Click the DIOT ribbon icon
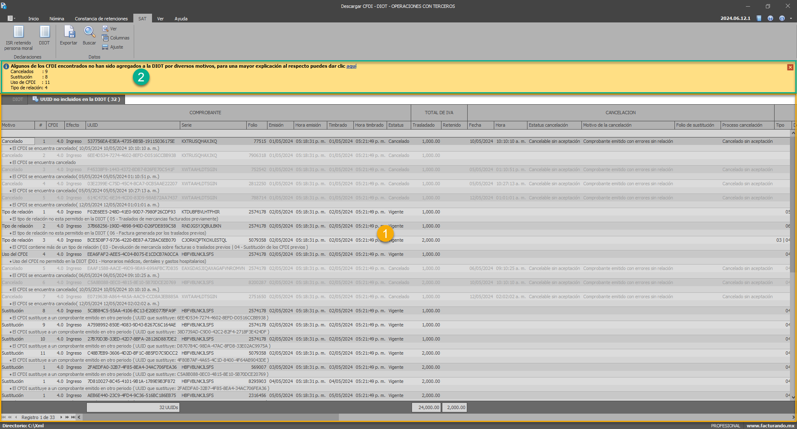This screenshot has height=429, width=797. [x=44, y=35]
